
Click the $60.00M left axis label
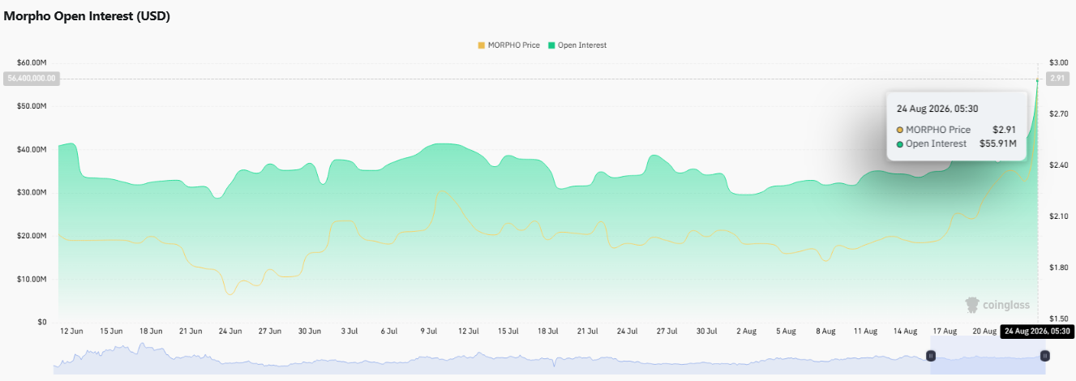point(32,63)
